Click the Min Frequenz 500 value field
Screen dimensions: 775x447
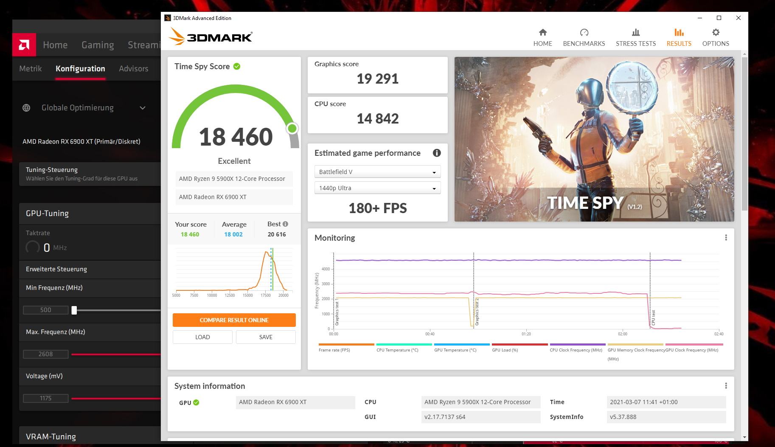[x=45, y=310]
